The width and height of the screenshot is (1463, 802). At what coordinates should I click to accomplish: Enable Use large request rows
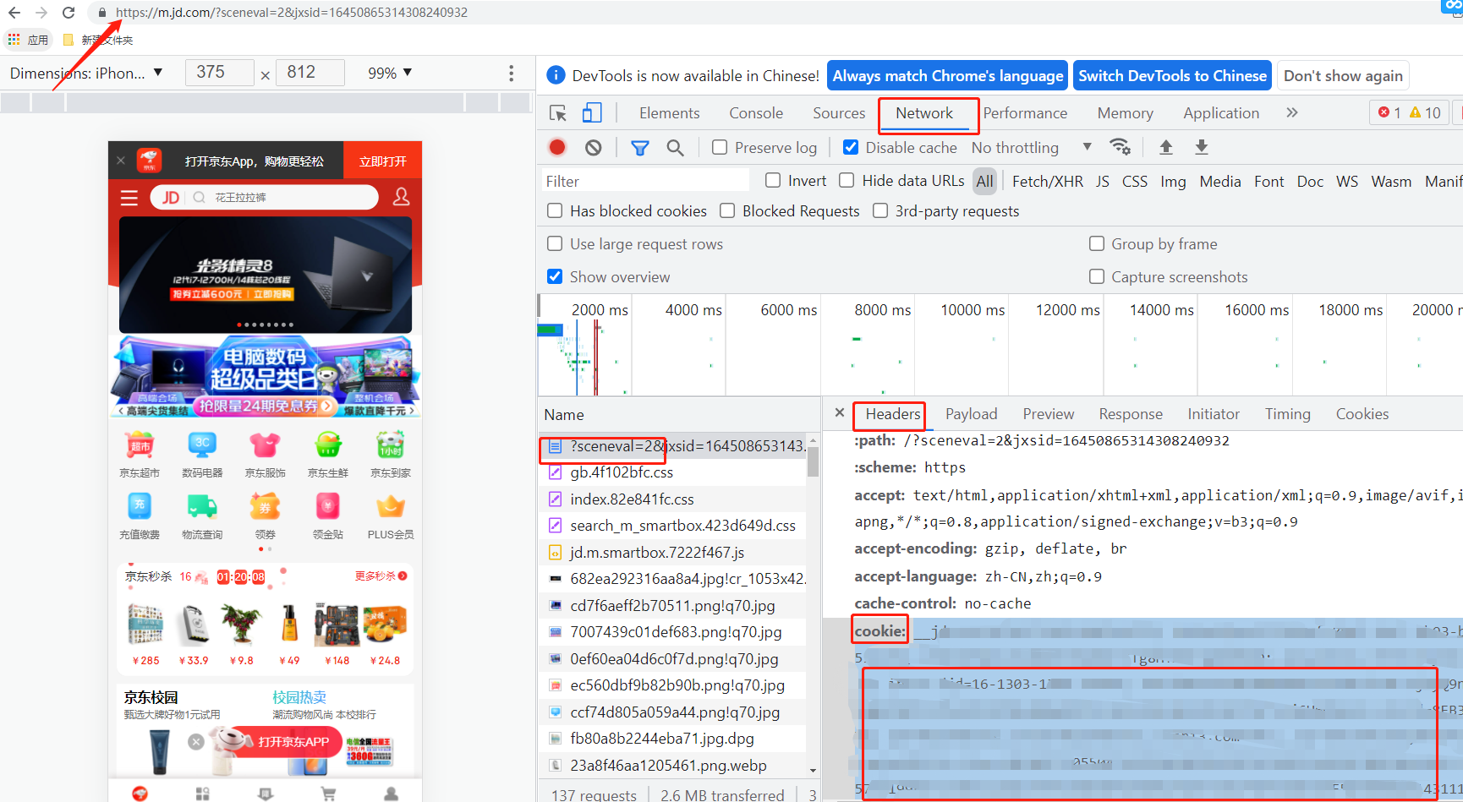coord(555,243)
